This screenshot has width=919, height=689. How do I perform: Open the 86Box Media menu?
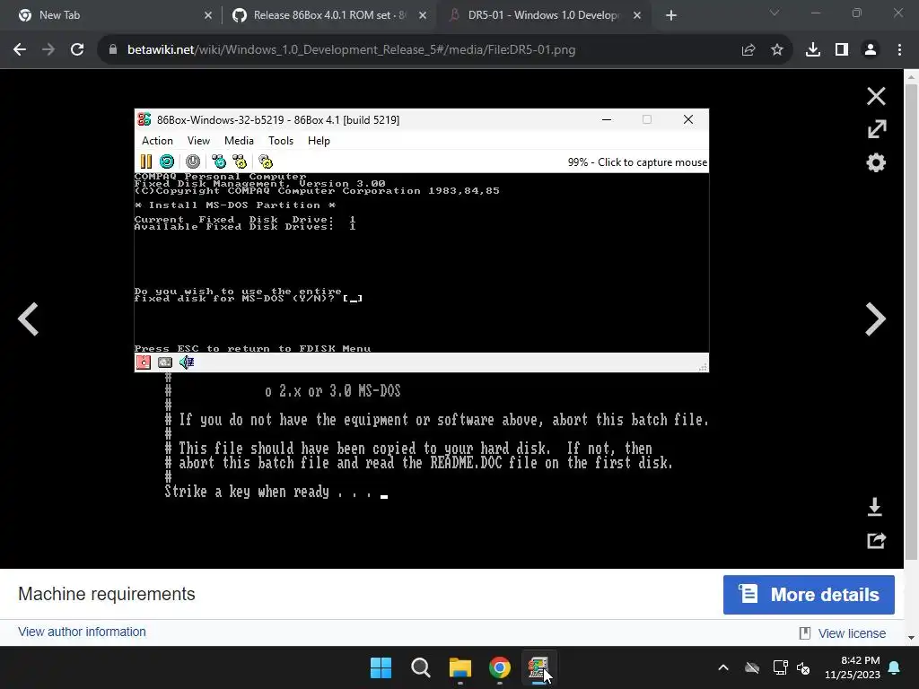[x=239, y=141]
